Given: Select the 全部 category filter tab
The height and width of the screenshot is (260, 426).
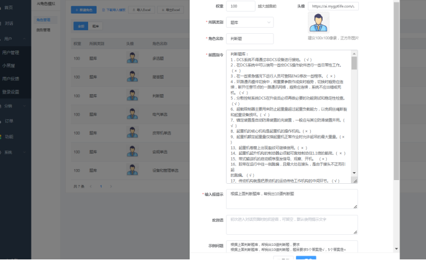Looking at the screenshot, I should pos(81,26).
